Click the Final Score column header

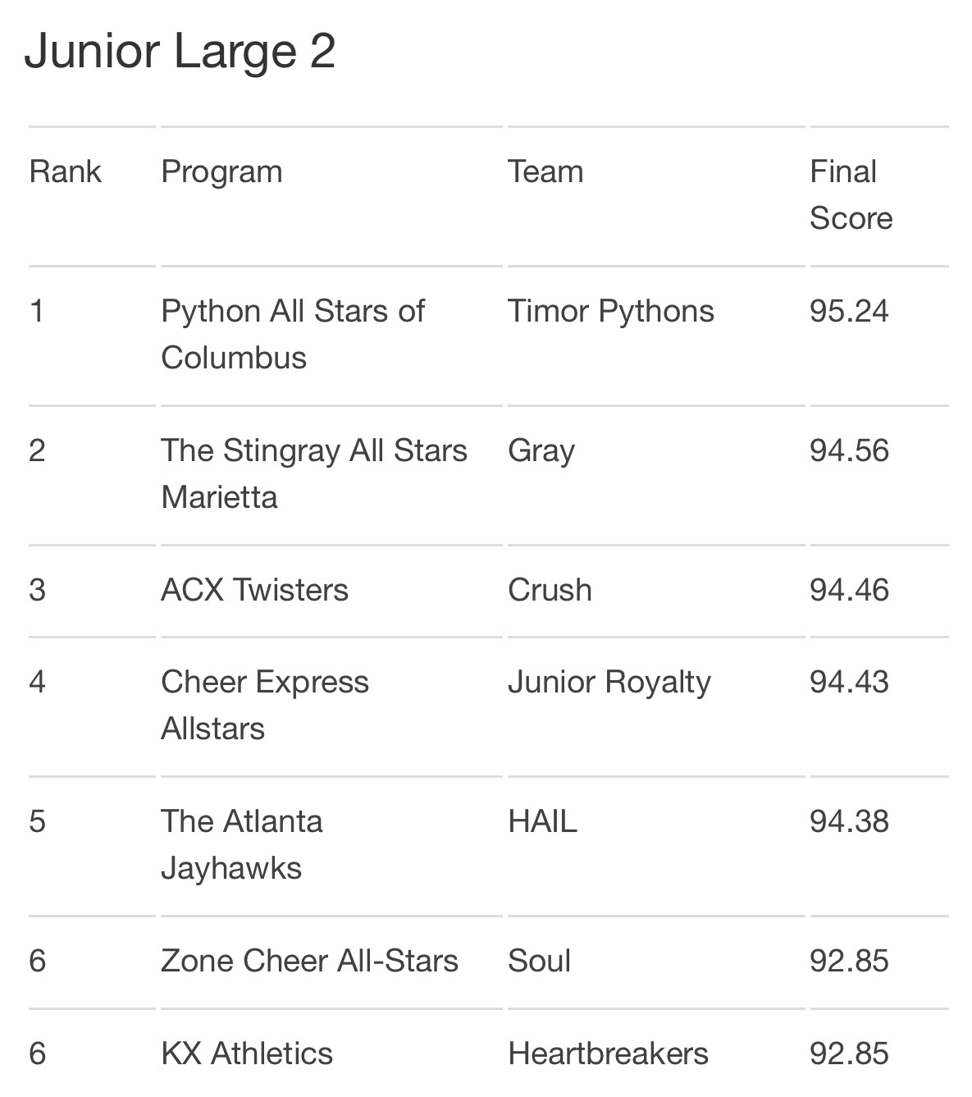851,195
